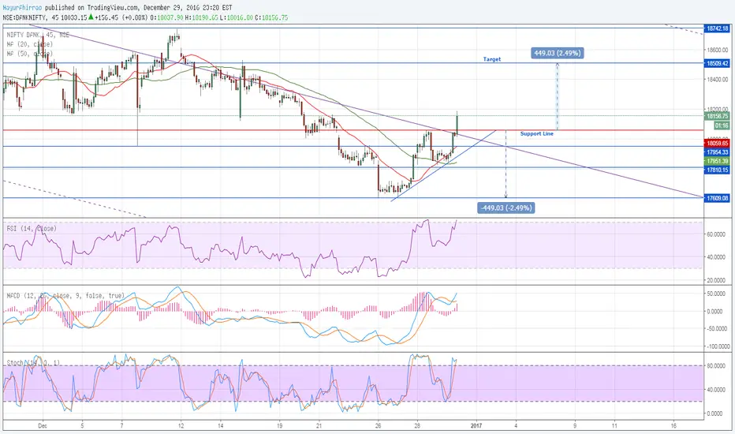Click the 18400.00 price axis label
Viewport: 735px width, 434px height.
click(x=718, y=80)
